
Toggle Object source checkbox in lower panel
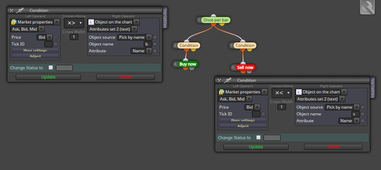pos(363,107)
